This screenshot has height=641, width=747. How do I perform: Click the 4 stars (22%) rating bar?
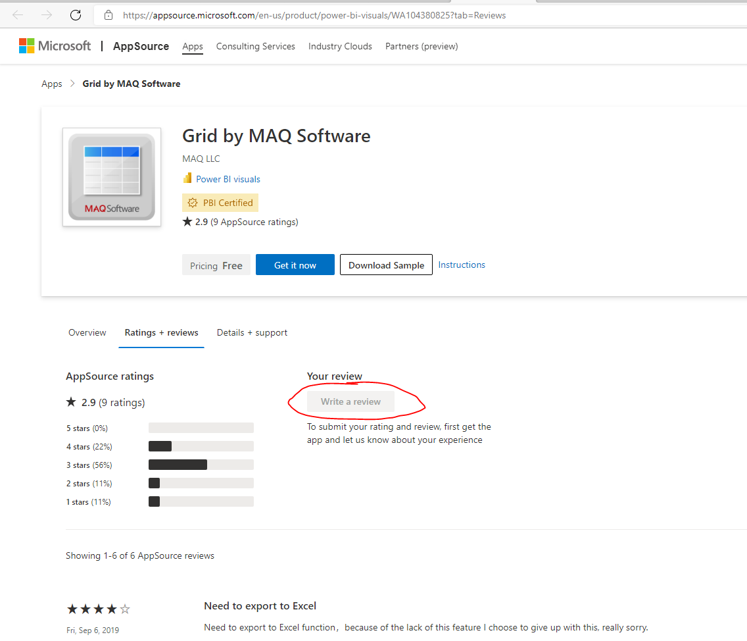[201, 446]
